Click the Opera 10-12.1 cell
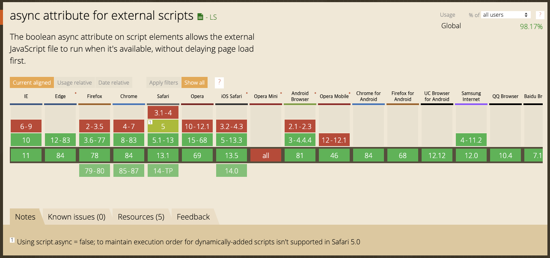The image size is (550, 258). pyautogui.click(x=197, y=126)
